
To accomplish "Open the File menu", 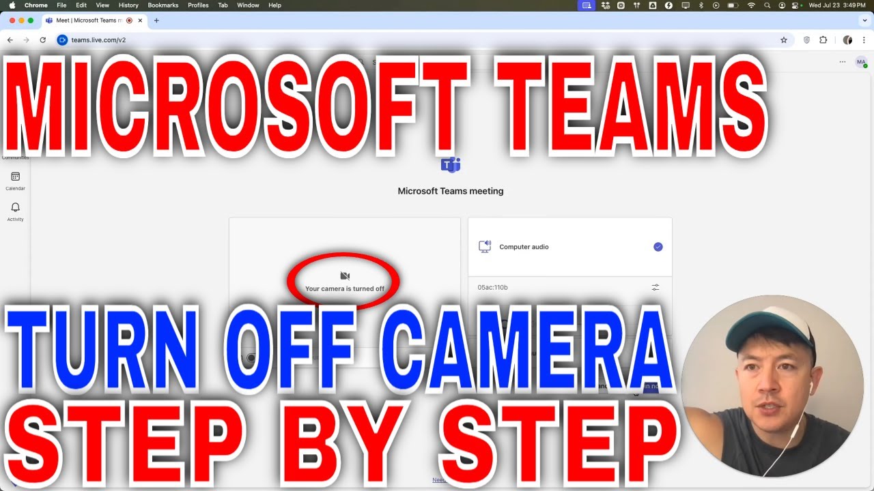I will tap(61, 5).
